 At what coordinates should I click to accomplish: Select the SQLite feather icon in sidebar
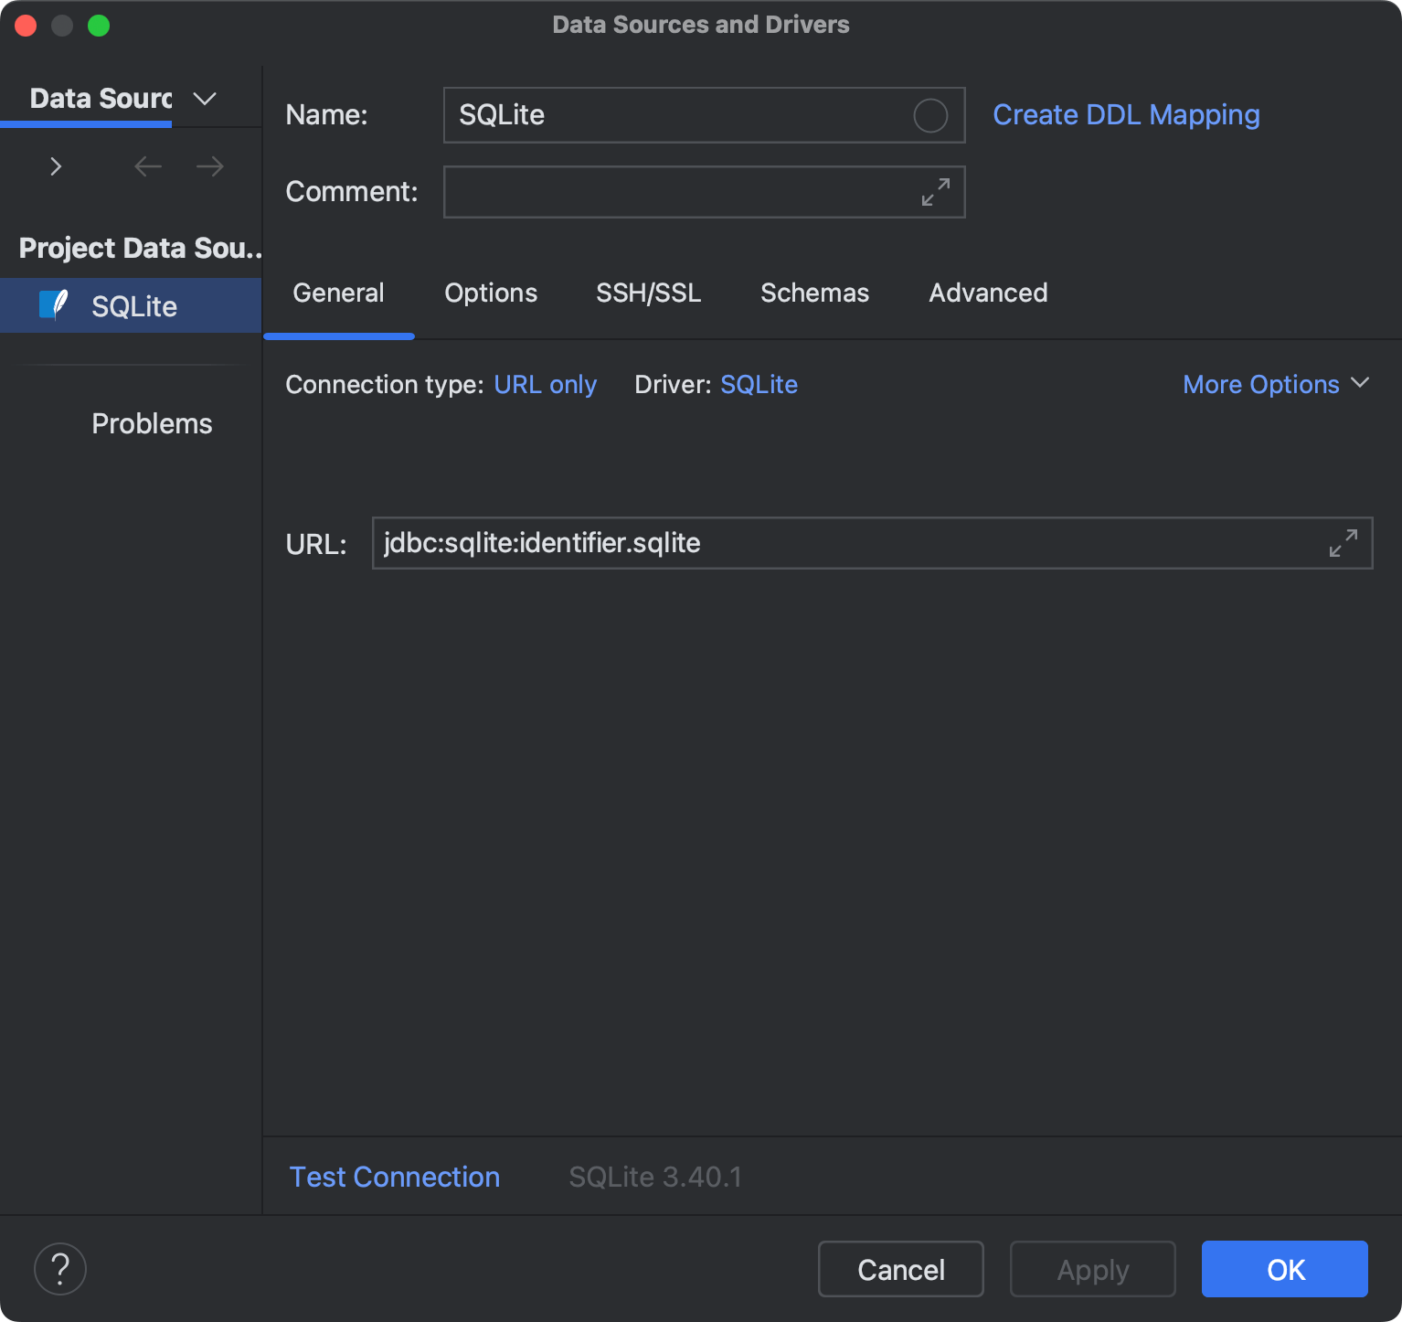(x=55, y=304)
